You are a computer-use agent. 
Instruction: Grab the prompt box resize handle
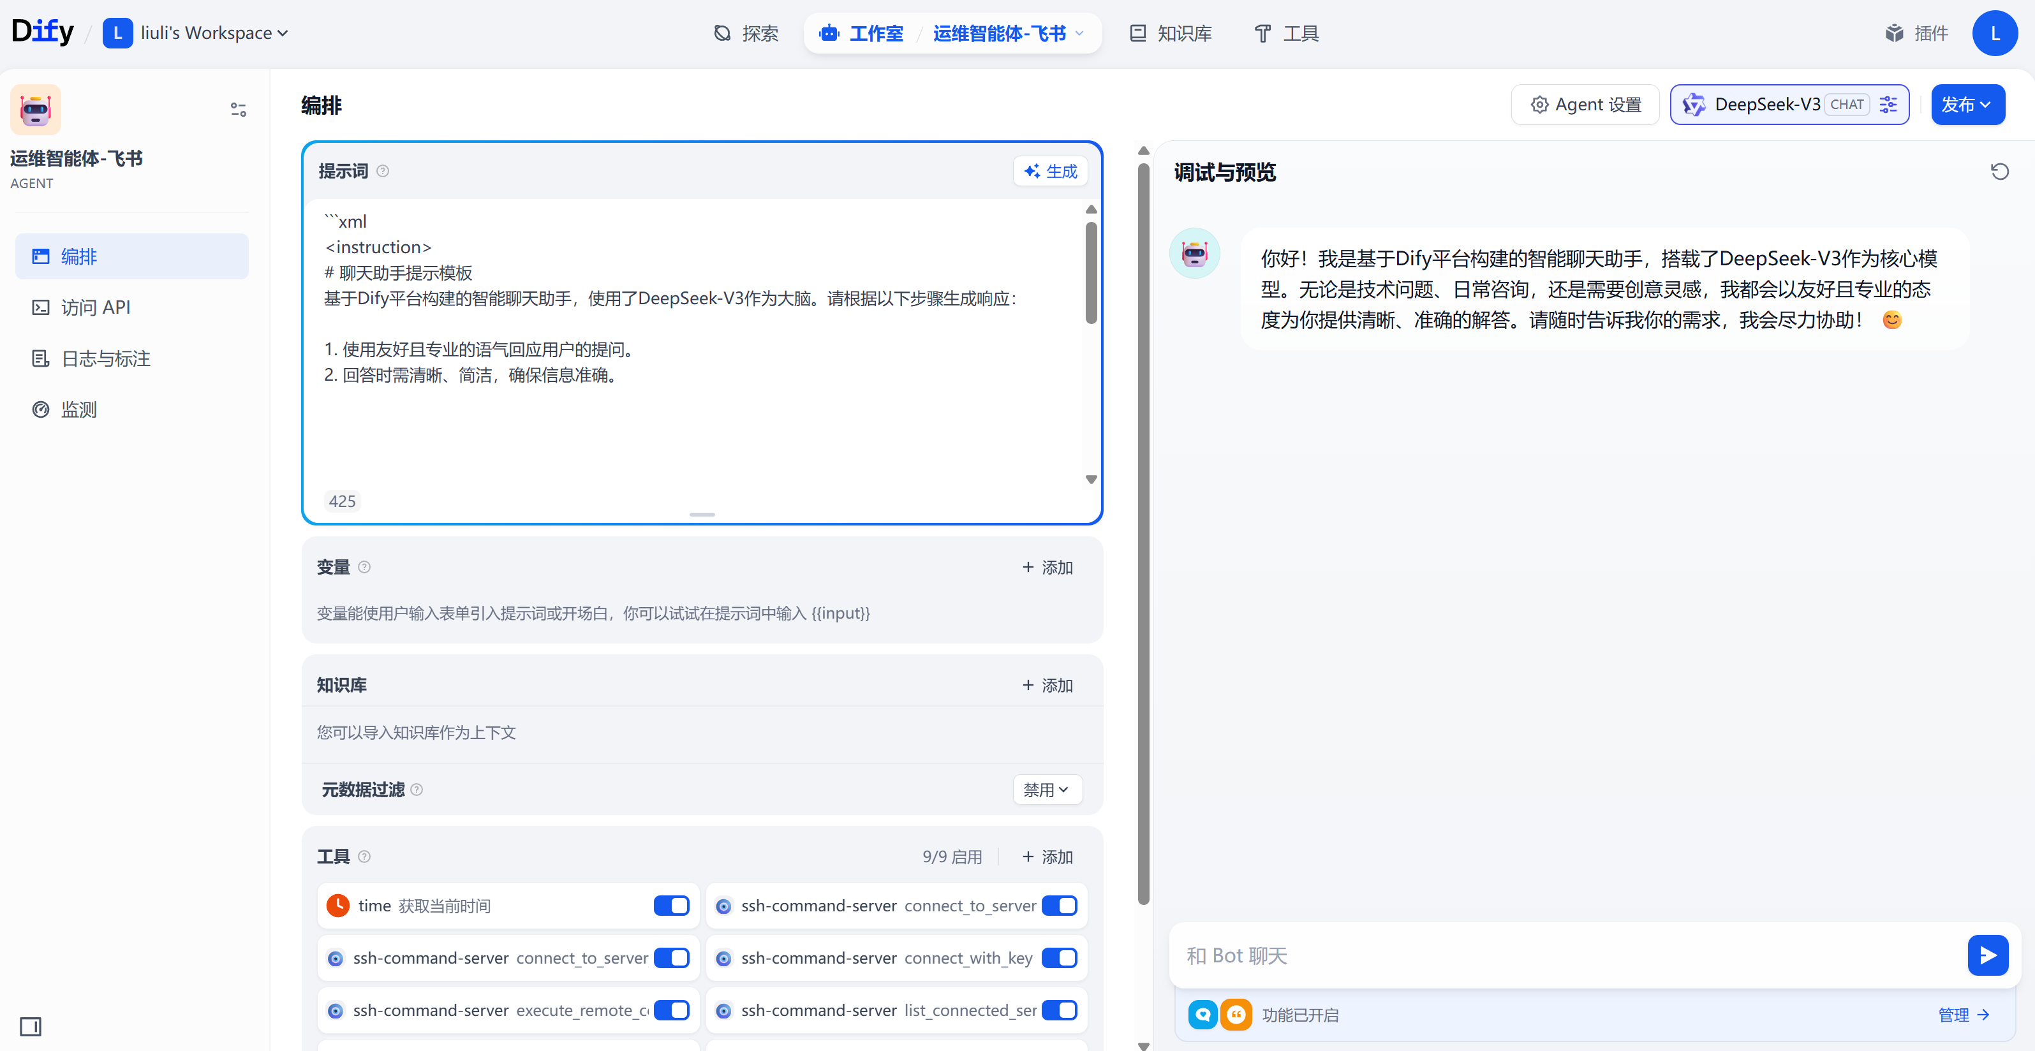coord(702,515)
